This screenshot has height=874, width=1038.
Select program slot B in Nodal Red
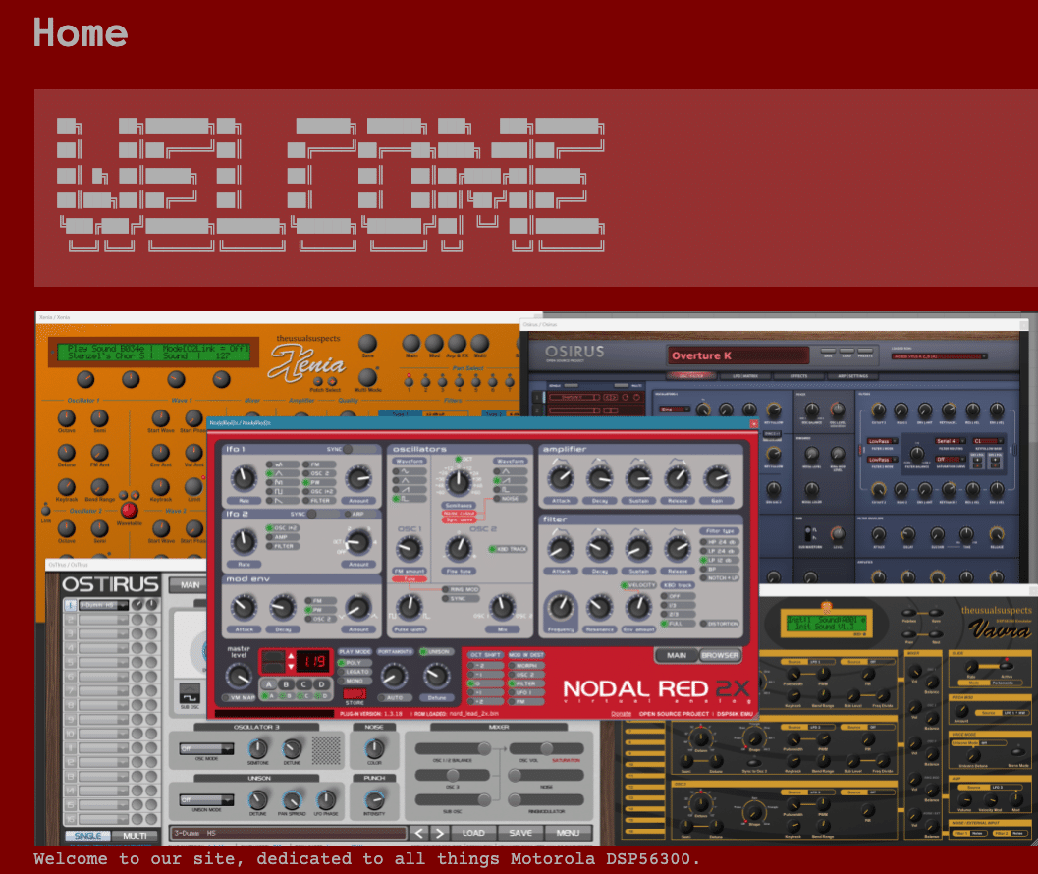[287, 684]
